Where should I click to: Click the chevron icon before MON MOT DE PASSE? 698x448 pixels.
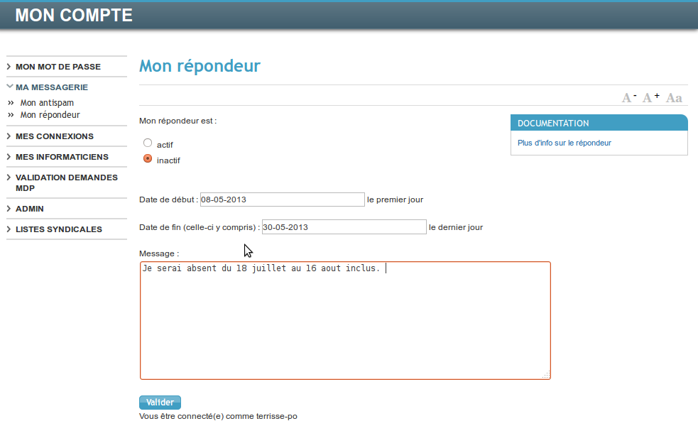coord(7,66)
